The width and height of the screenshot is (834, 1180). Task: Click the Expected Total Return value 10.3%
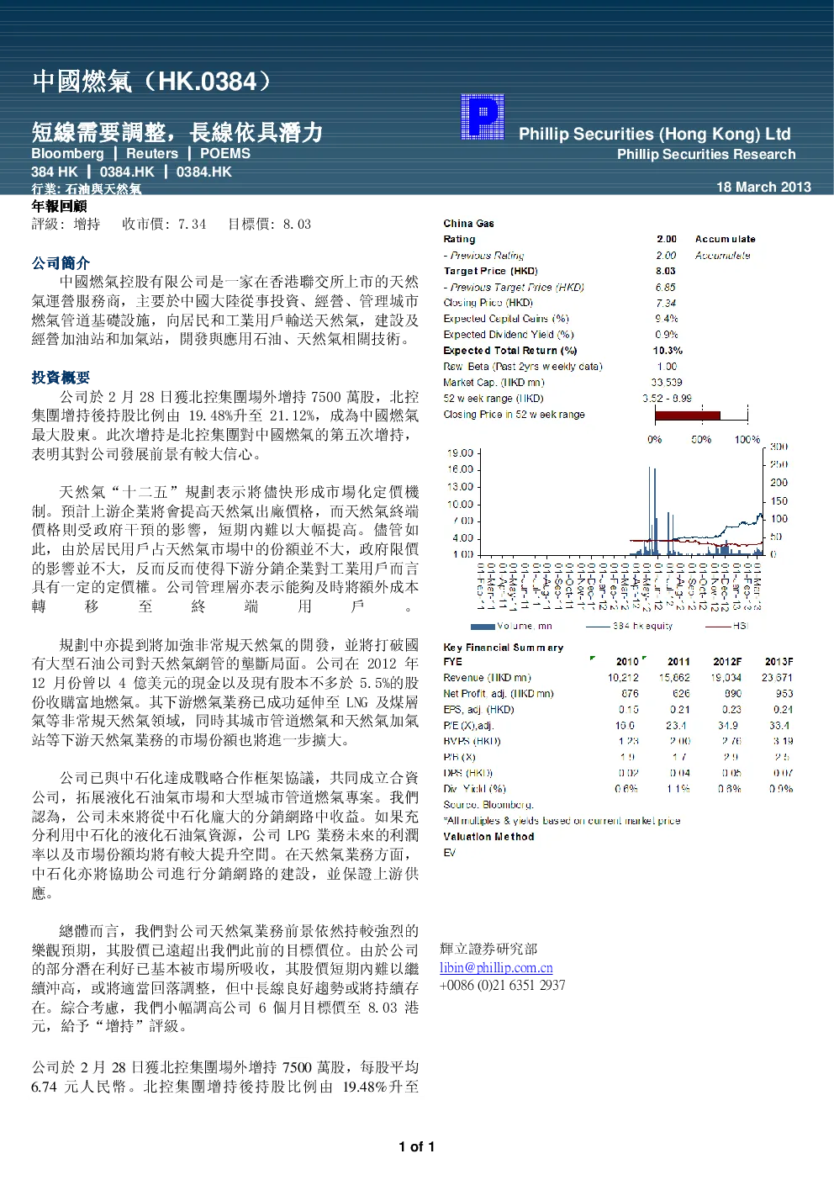668,351
